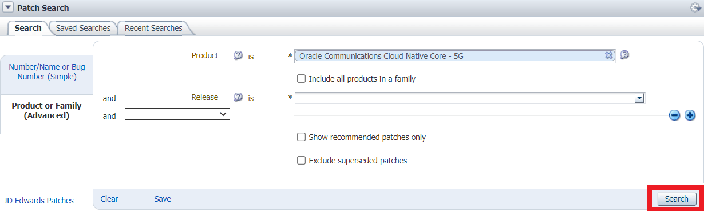The height and width of the screenshot is (212, 704).
Task: Select Number/Name or Bug Number (Simple)
Action: (47, 71)
